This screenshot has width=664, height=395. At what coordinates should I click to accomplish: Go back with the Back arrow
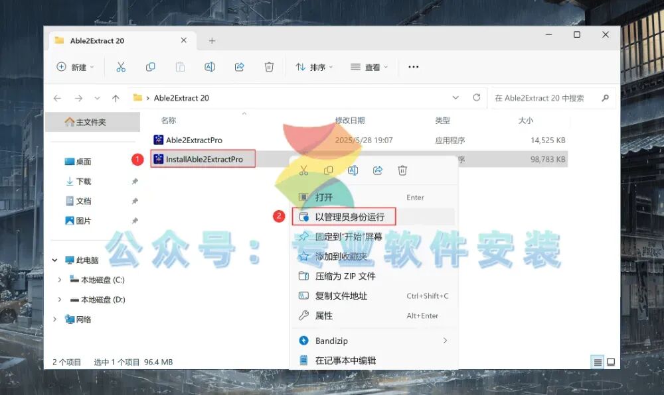pos(57,98)
